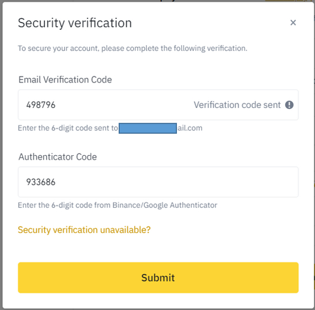Click the hint about code sent to email
Image resolution: width=315 pixels, height=310 pixels.
pos(110,128)
